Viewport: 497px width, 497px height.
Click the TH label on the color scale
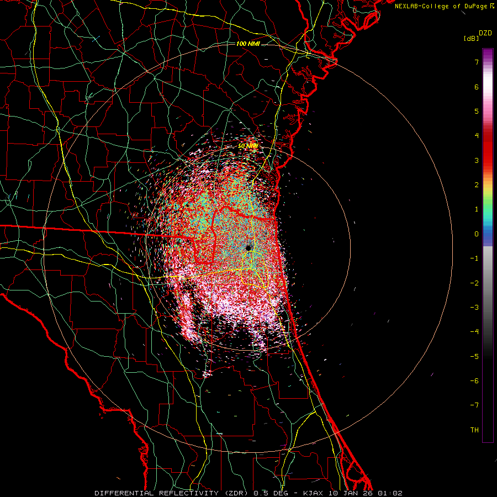474,430
